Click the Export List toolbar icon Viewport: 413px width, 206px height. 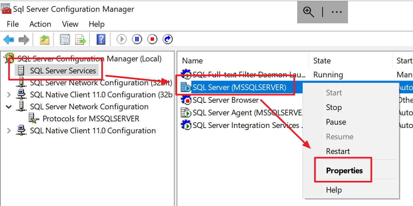[x=80, y=39]
